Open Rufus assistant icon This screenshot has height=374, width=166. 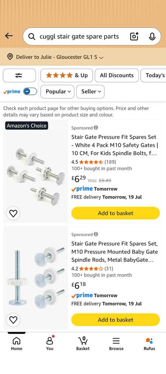click(x=149, y=344)
